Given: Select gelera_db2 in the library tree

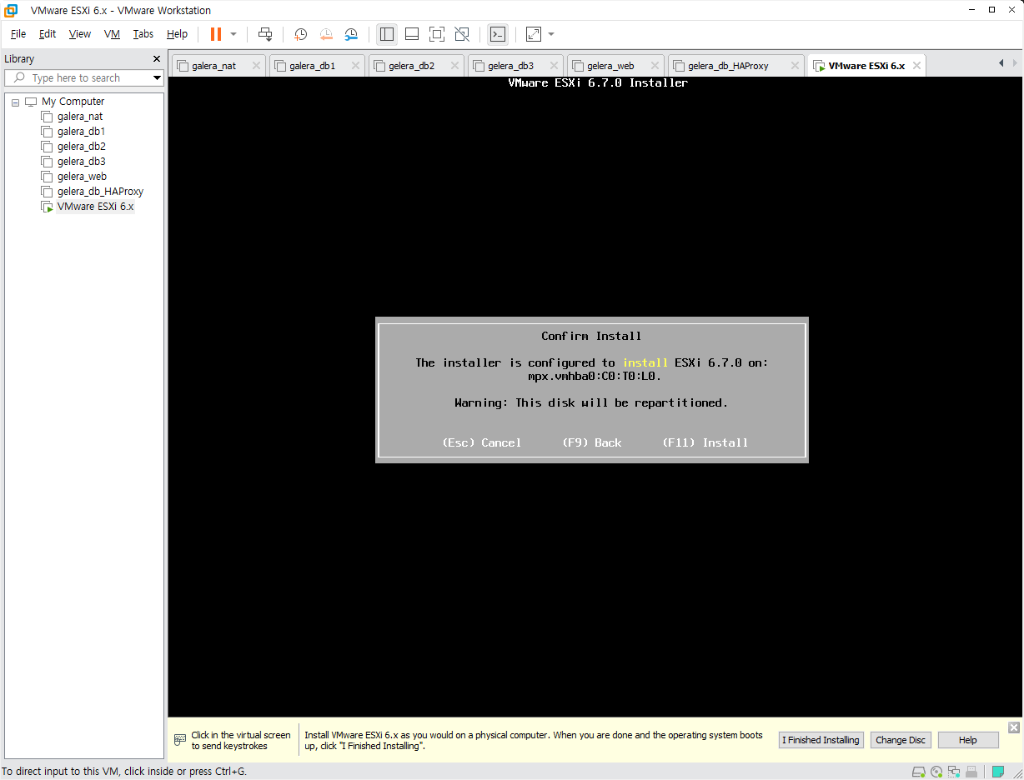Looking at the screenshot, I should 82,147.
